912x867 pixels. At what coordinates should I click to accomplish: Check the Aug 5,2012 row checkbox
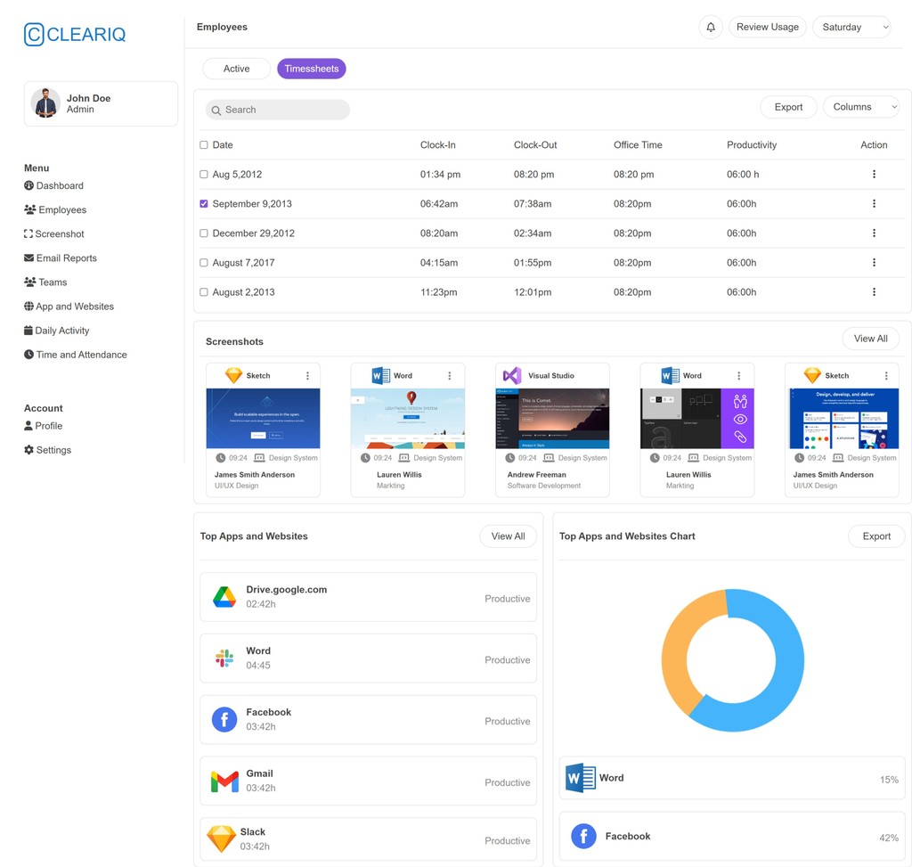coord(204,174)
